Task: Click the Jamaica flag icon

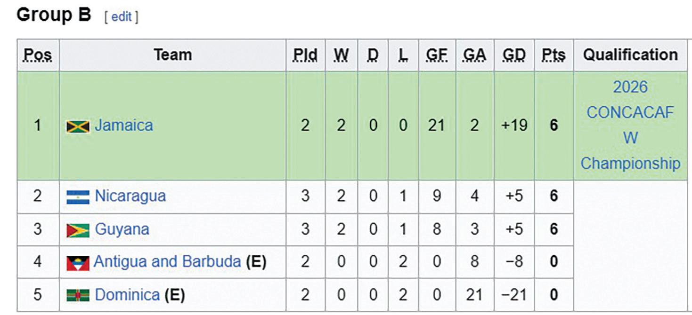Action: [x=78, y=126]
